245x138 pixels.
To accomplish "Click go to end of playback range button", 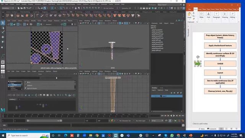I will coord(183,116).
